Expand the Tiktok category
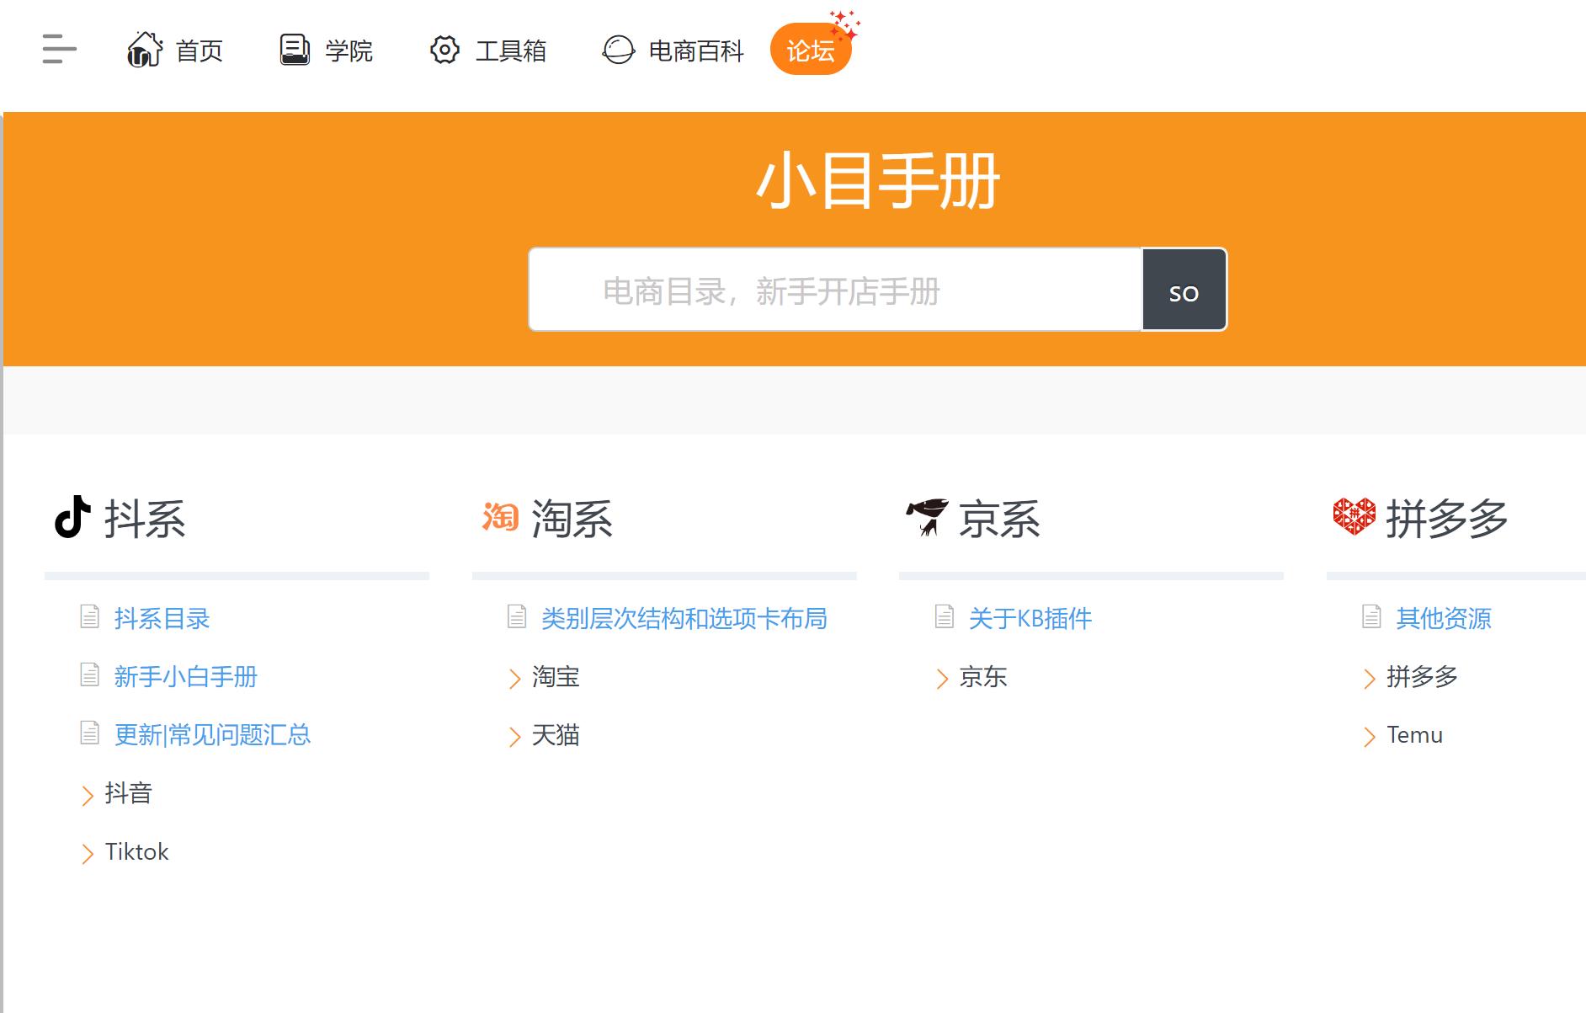This screenshot has height=1013, width=1586. (136, 852)
